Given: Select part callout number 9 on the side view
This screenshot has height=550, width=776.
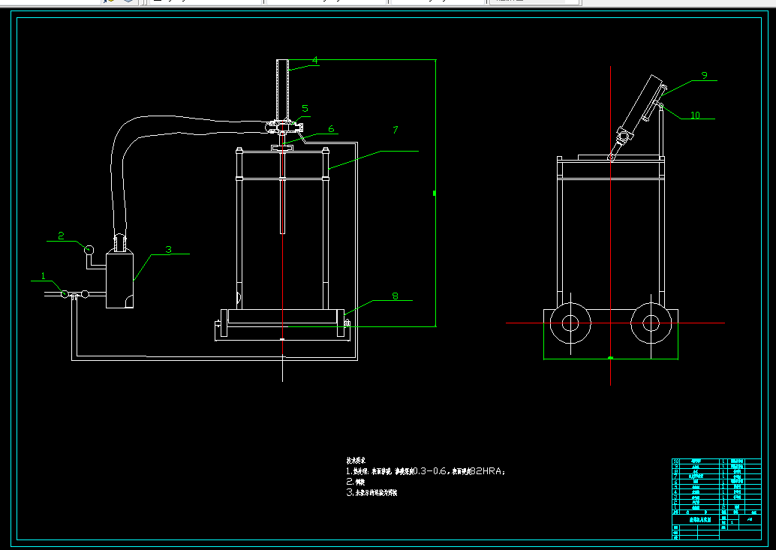Looking at the screenshot, I should pyautogui.click(x=704, y=76).
